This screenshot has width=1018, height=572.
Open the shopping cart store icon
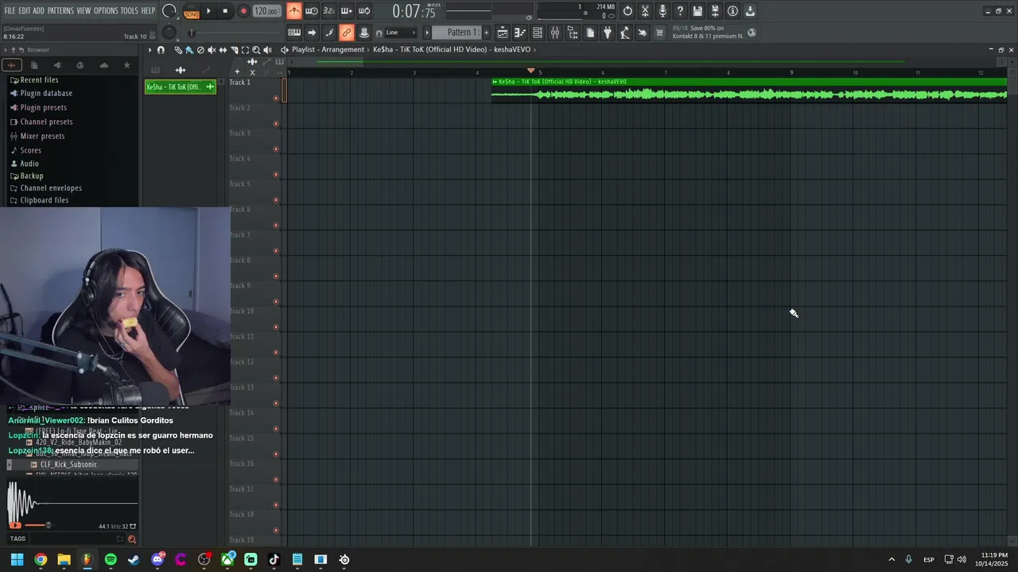coord(659,33)
